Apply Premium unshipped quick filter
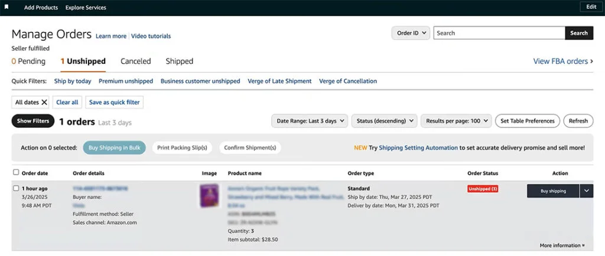Screen dimensions: 605x256 click(126, 81)
